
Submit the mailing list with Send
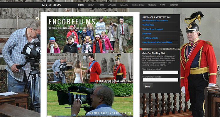pyautogui.click(x=148, y=87)
